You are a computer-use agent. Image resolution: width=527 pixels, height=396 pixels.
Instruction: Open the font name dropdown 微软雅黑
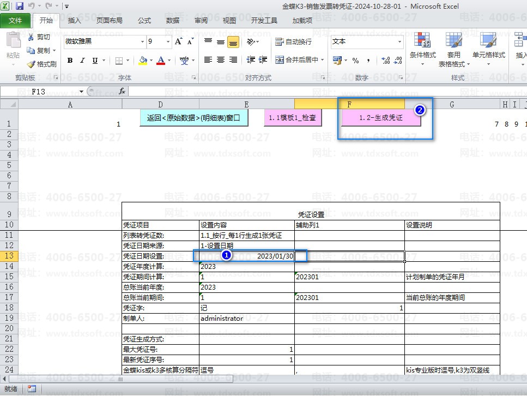point(142,41)
